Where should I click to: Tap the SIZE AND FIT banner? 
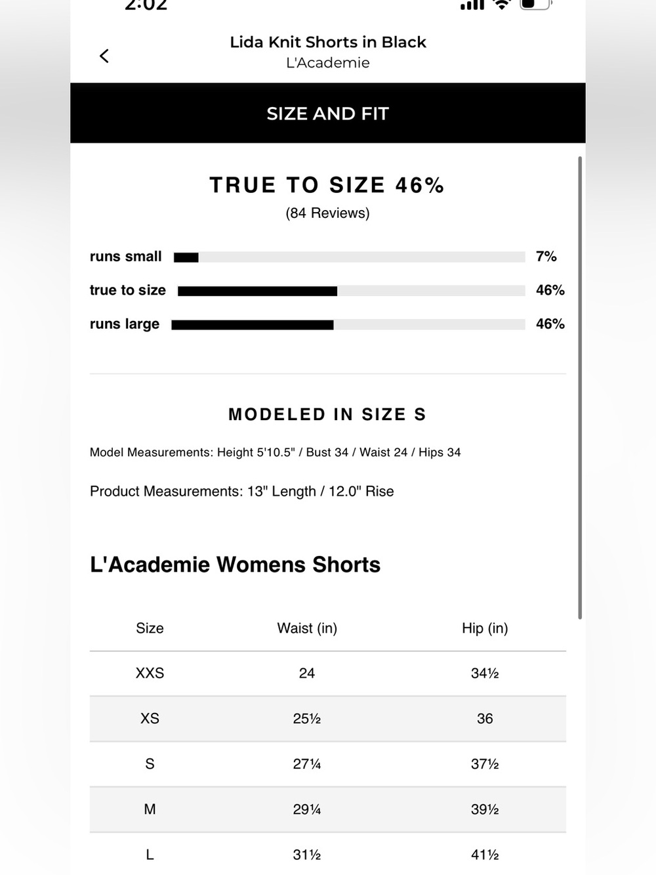coord(328,113)
